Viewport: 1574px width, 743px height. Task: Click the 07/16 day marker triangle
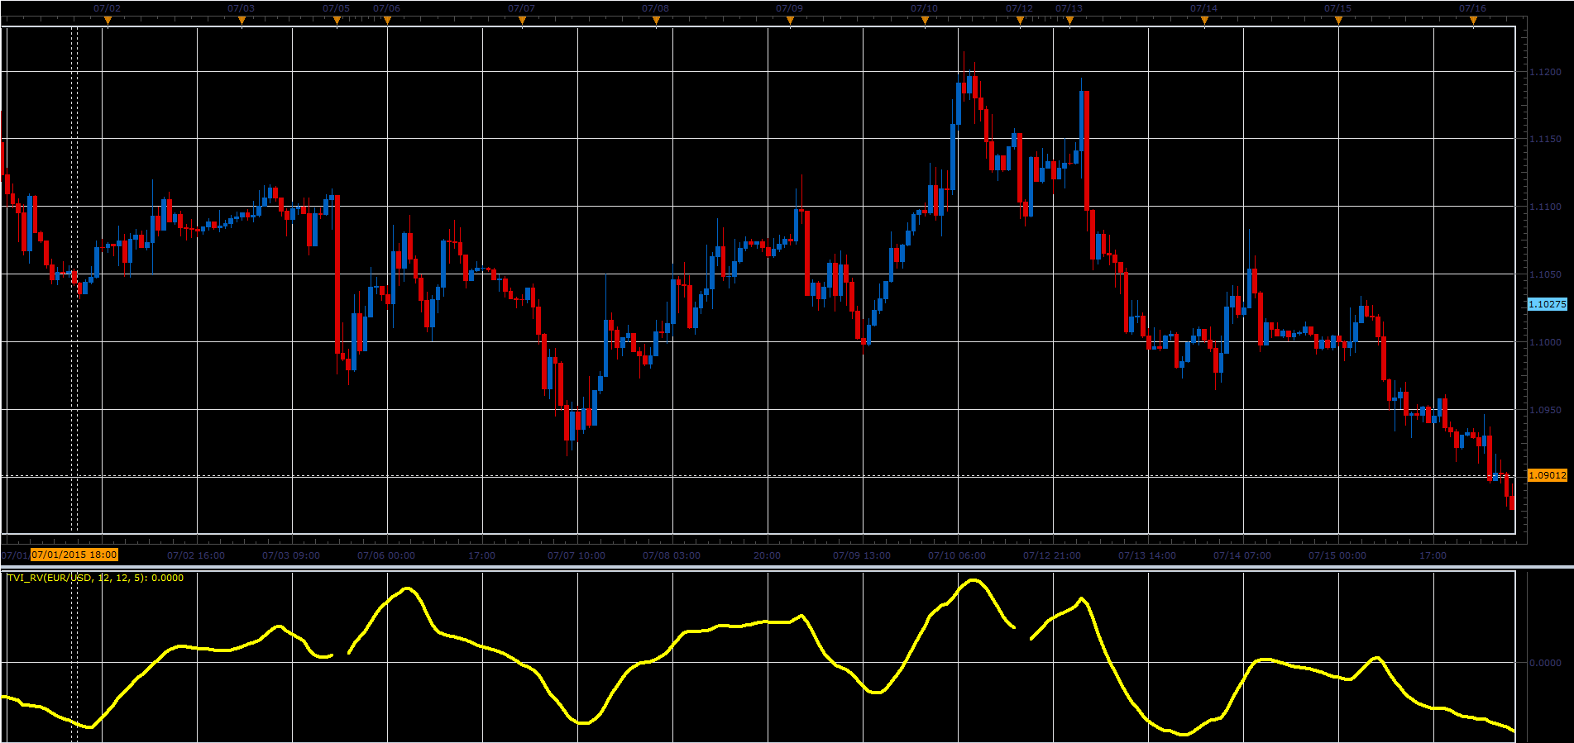coord(1473,21)
